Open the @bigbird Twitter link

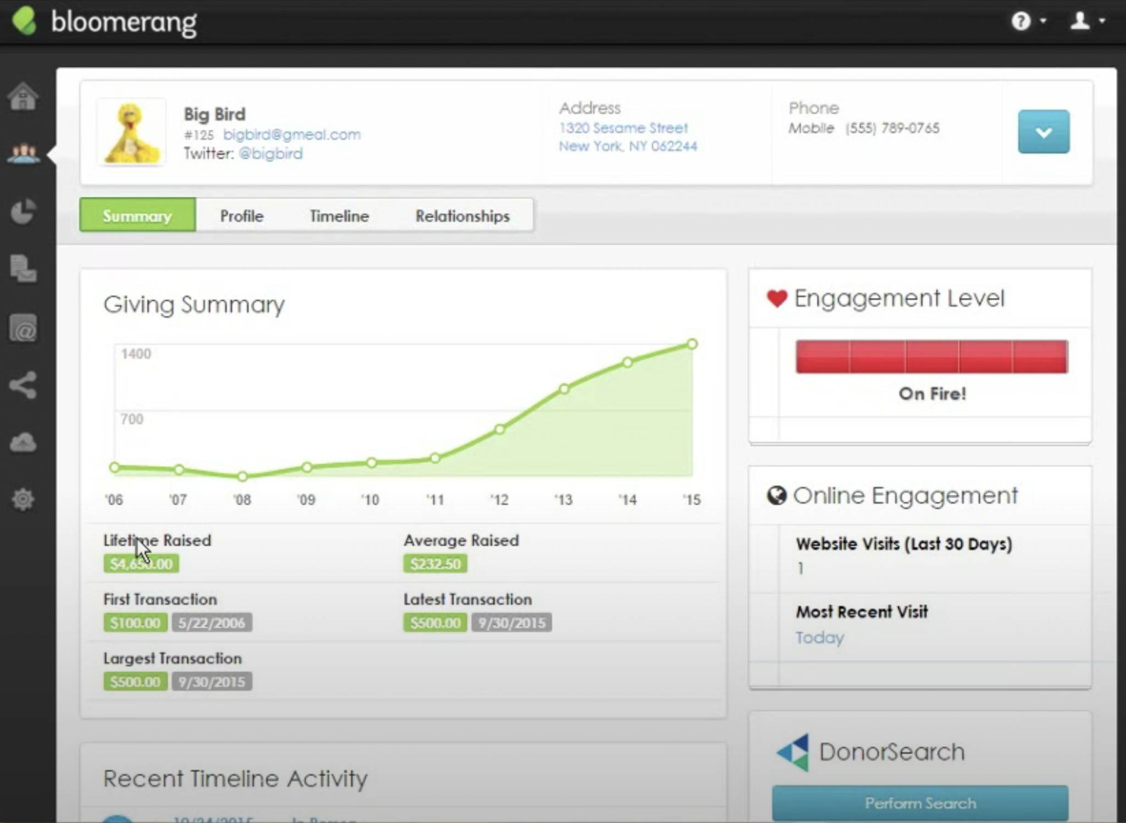[271, 153]
